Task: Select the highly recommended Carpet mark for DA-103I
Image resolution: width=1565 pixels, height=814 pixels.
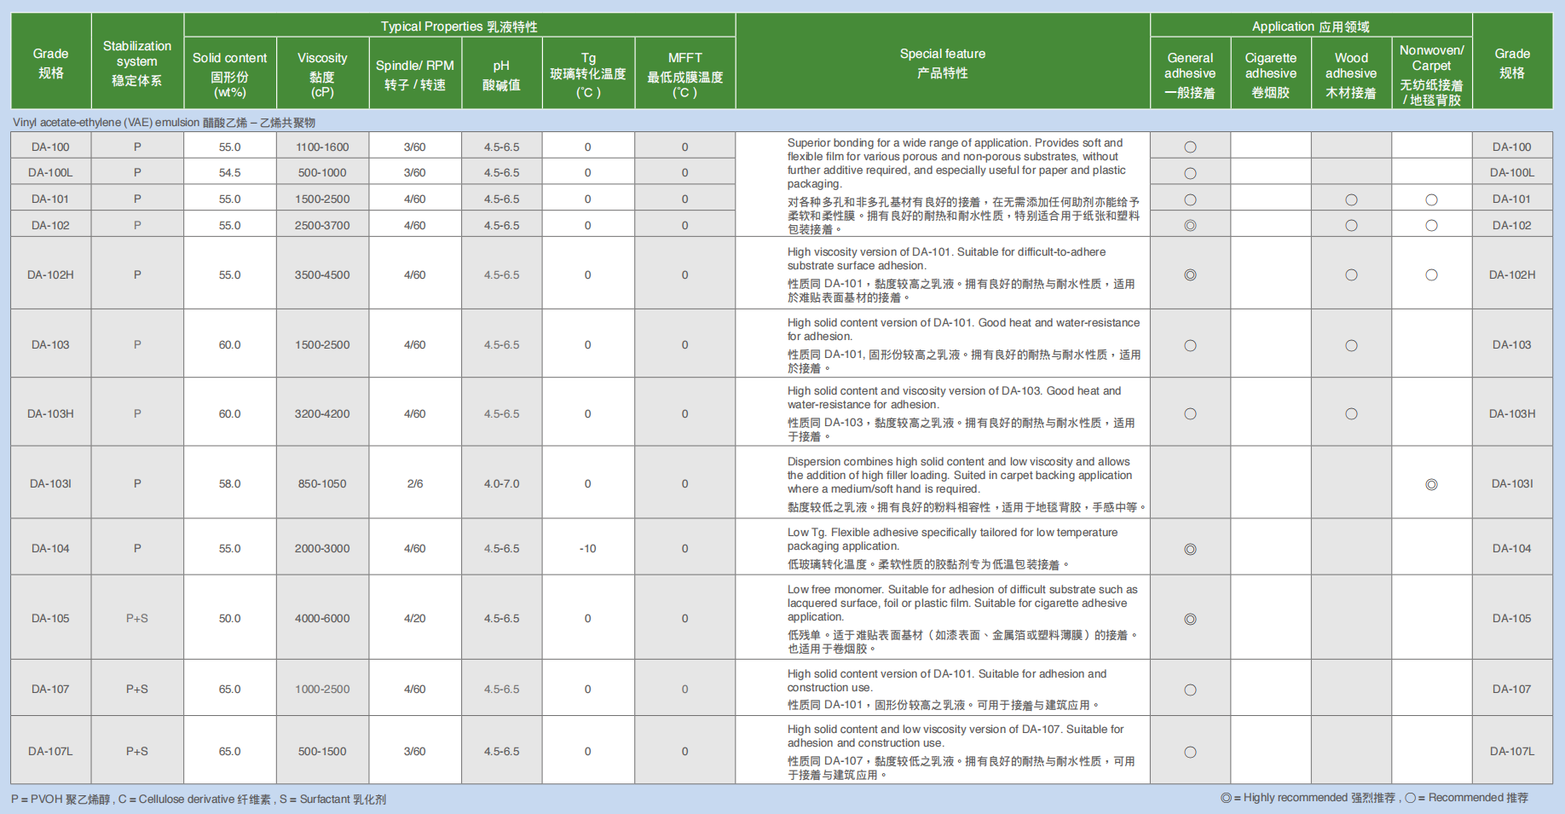Action: (x=1431, y=485)
